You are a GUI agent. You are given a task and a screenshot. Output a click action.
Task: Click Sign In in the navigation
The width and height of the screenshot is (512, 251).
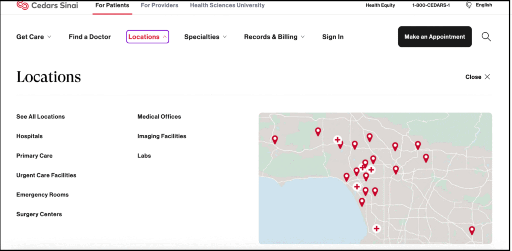[333, 37]
